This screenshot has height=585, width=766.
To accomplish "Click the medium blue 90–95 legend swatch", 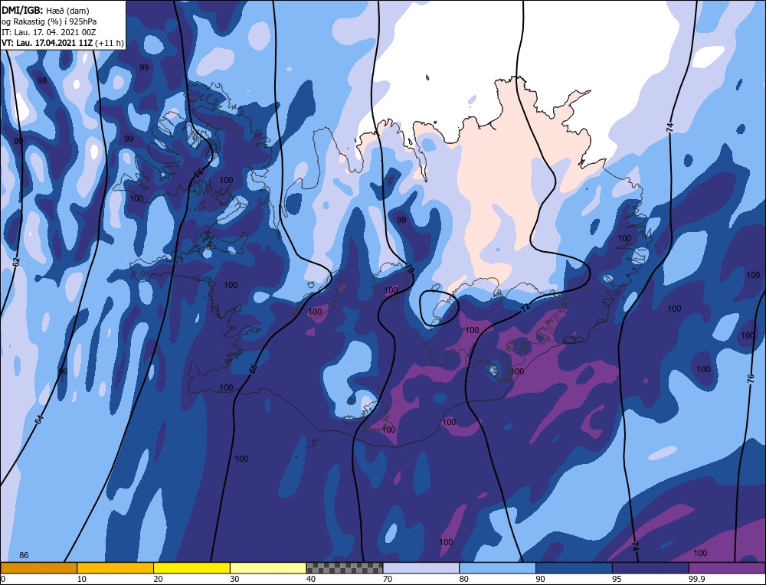I will [x=574, y=568].
